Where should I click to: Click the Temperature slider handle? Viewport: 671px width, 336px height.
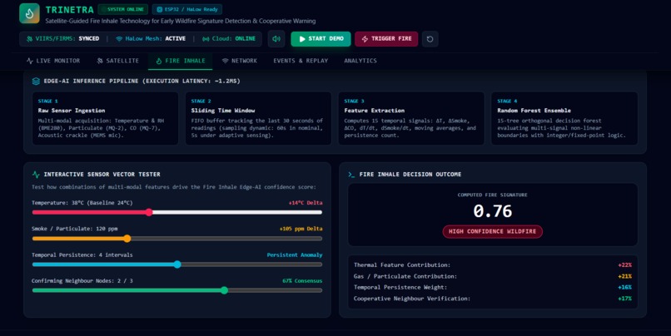tap(149, 212)
